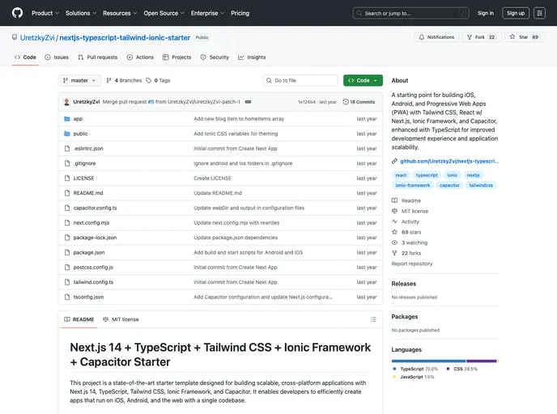Open the master branch dropdown
Screen dimensions: 557x414
(x=79, y=81)
